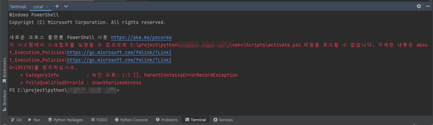Add a new terminal session tab
This screenshot has height=125, width=433.
click(x=57, y=6)
